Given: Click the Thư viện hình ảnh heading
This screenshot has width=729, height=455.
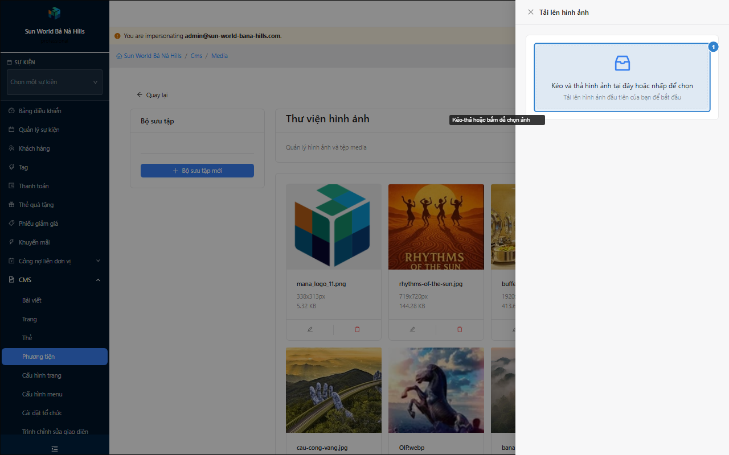Looking at the screenshot, I should [327, 119].
